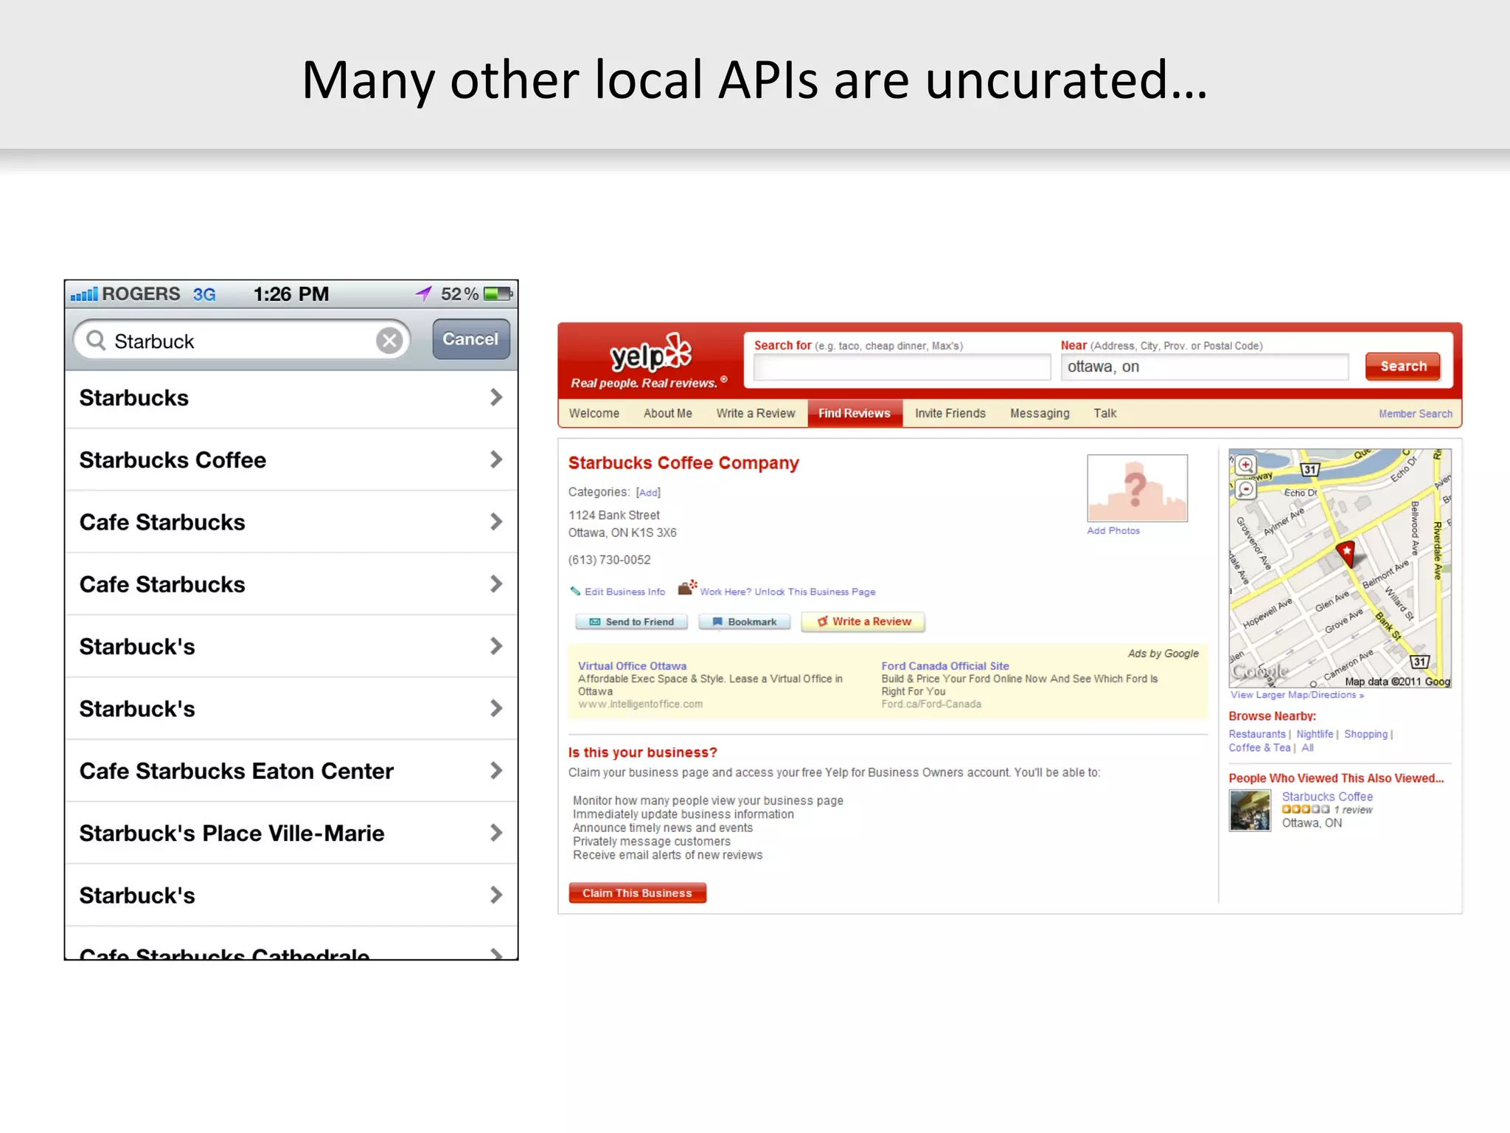Viewport: 1510px width, 1133px height.
Task: Click the All link under Browse Nearby
Action: point(1307,748)
